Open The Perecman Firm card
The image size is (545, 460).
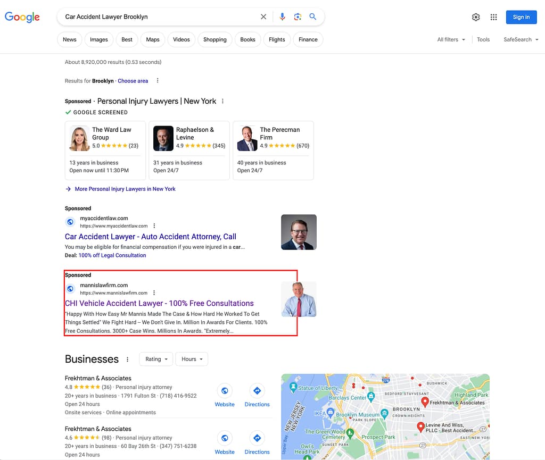pyautogui.click(x=273, y=150)
